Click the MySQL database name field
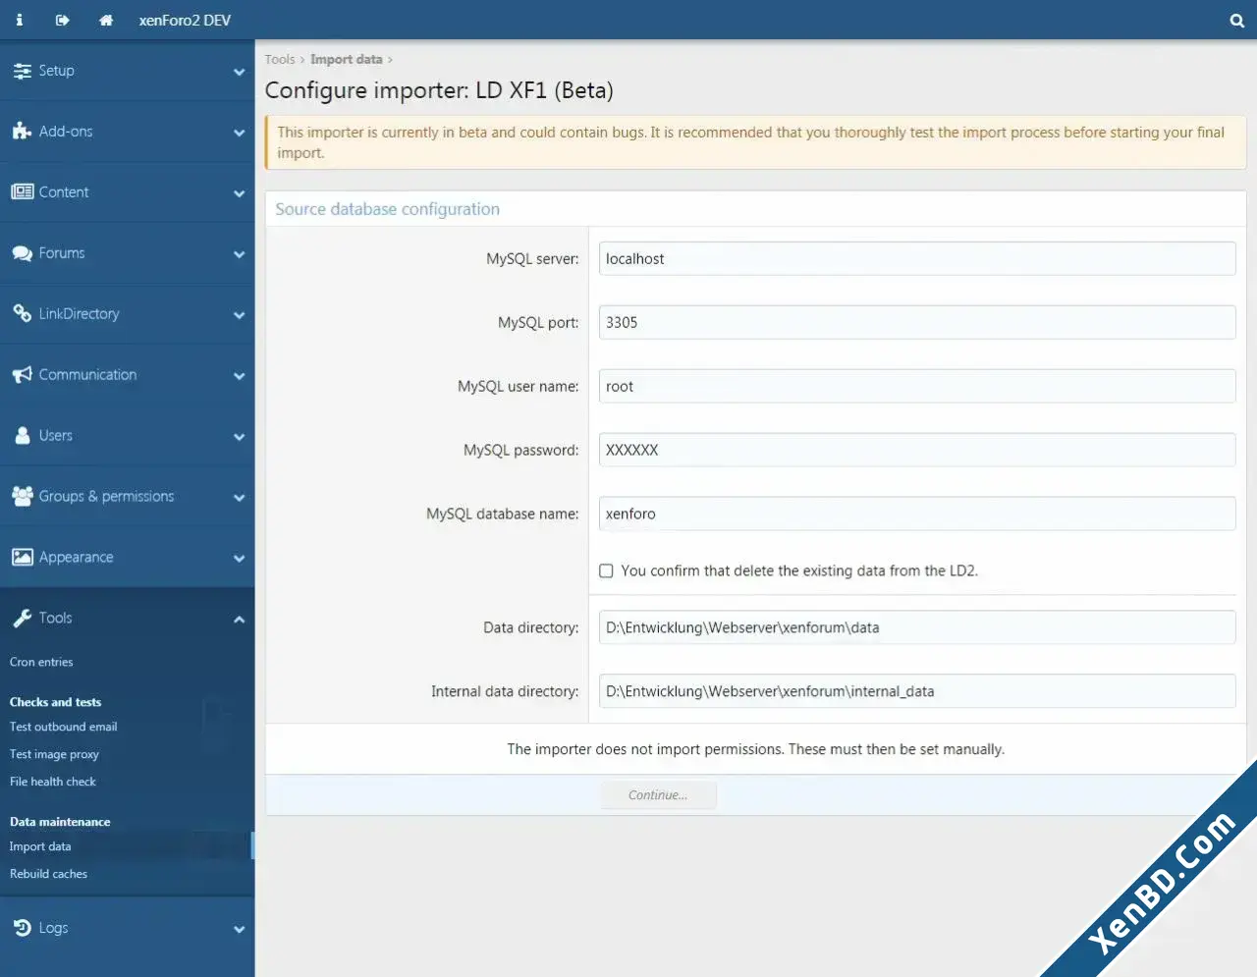Viewport: 1257px width, 977px height. (x=917, y=514)
